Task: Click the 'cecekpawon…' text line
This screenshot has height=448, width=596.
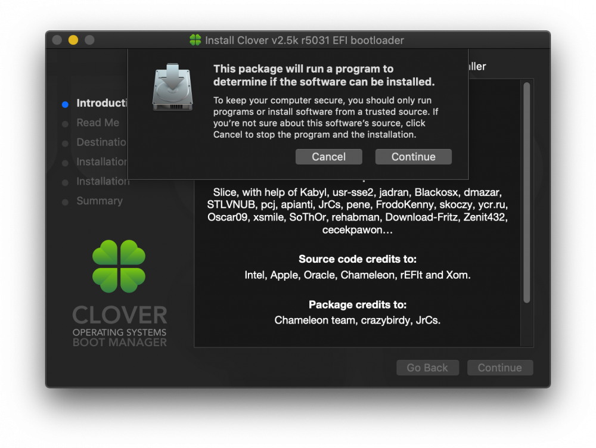Action: pos(357,230)
